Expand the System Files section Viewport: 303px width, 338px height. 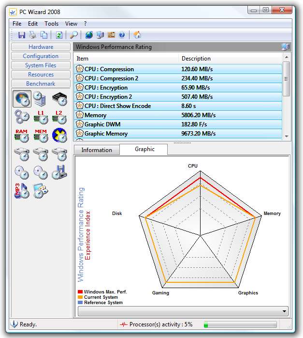(x=41, y=65)
